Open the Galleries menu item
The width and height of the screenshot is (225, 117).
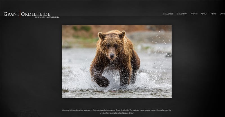point(168,14)
